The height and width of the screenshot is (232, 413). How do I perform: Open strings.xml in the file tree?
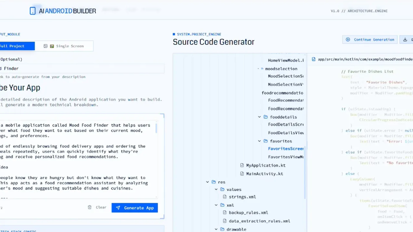pyautogui.click(x=242, y=197)
